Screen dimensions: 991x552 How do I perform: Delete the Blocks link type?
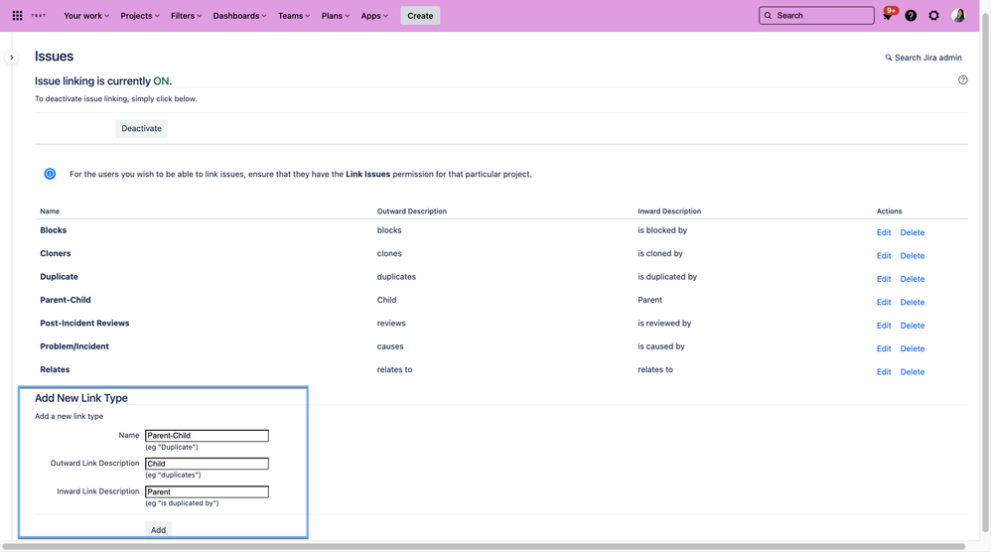coord(912,232)
